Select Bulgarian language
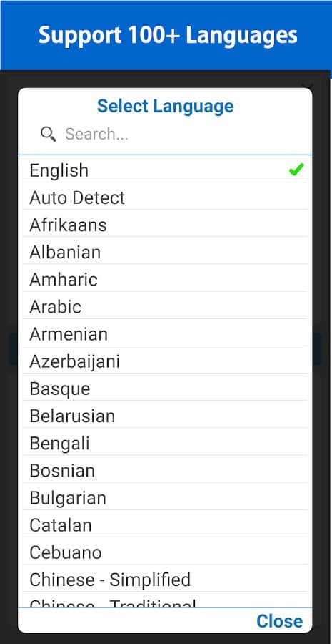The image size is (332, 644). (165, 498)
